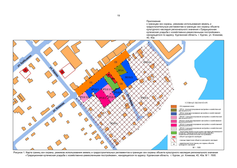This screenshot has width=237, height=168.
Task: Click the blue ЗРЗ.Б legend swatch
Action: (173, 114)
